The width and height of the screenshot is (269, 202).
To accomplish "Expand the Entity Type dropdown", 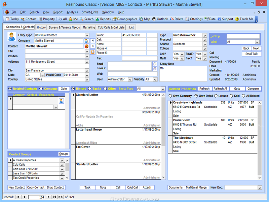I will 87,35.
